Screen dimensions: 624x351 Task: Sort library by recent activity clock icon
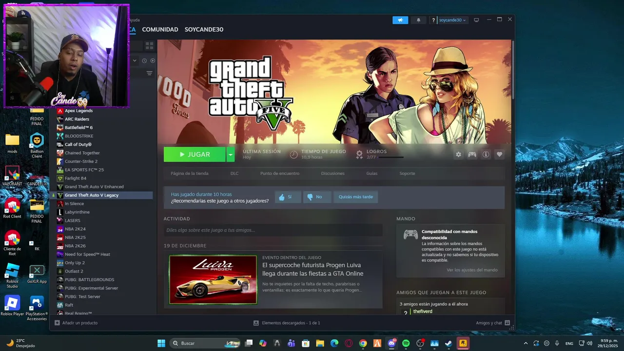(144, 60)
